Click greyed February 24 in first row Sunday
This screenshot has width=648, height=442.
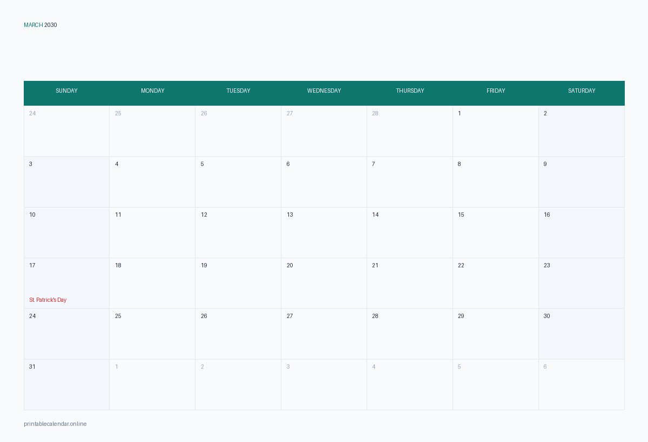pos(66,131)
